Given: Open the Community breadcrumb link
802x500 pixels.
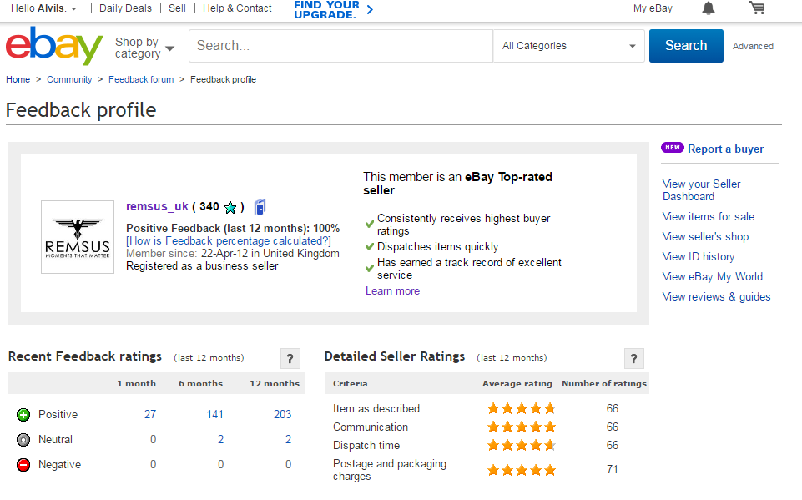Looking at the screenshot, I should (69, 79).
